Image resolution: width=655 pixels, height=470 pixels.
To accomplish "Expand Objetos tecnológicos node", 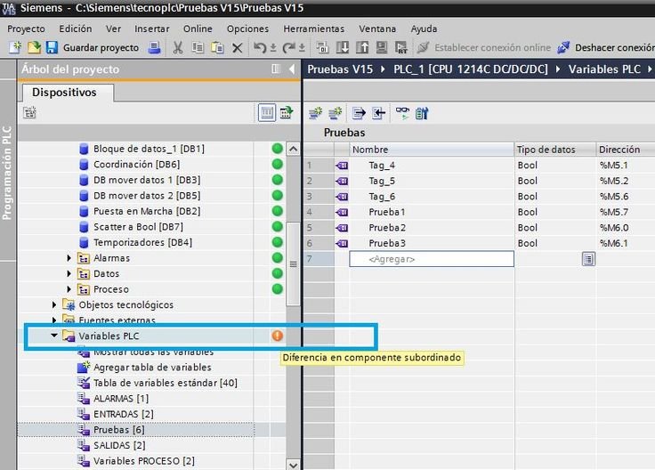I will pos(54,305).
